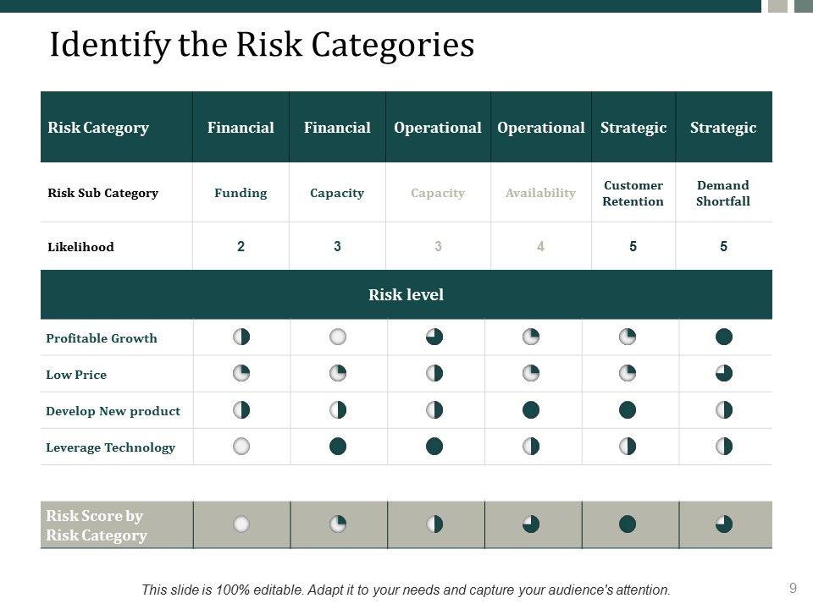Click the Identify the Risk Categories title

click(x=262, y=46)
